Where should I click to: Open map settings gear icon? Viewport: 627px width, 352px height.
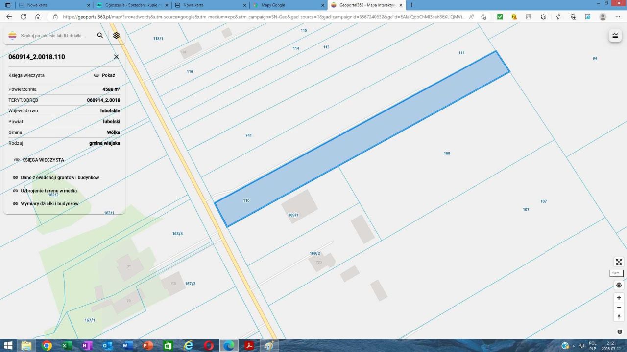pos(116,36)
